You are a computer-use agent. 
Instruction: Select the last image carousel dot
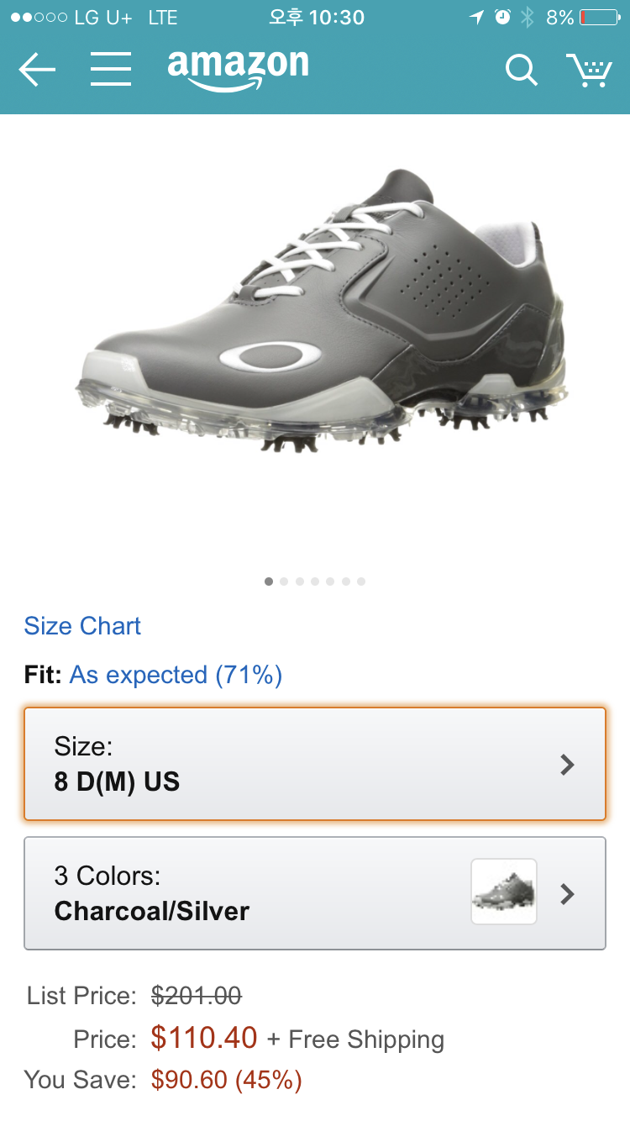point(360,582)
